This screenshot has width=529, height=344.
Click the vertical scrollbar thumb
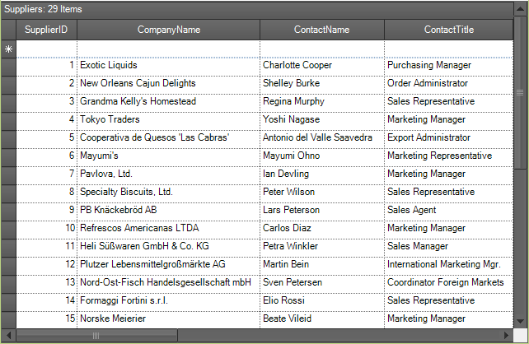520,93
